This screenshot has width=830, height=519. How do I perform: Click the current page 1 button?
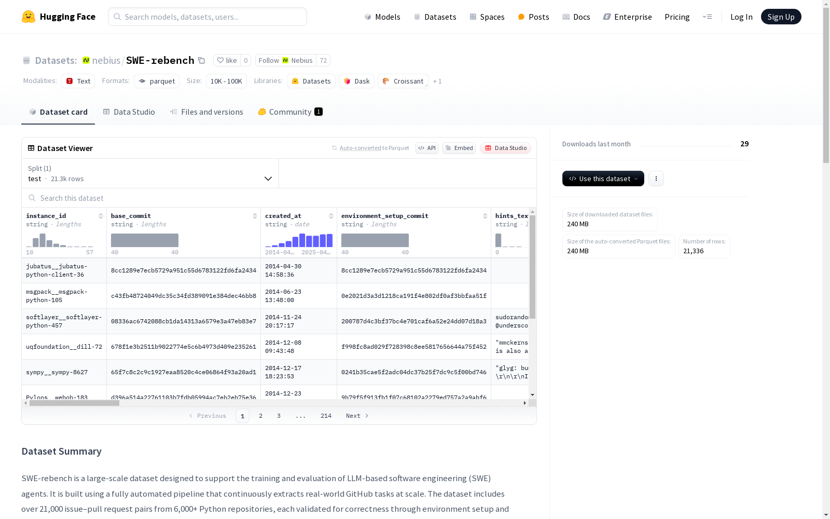[242, 416]
